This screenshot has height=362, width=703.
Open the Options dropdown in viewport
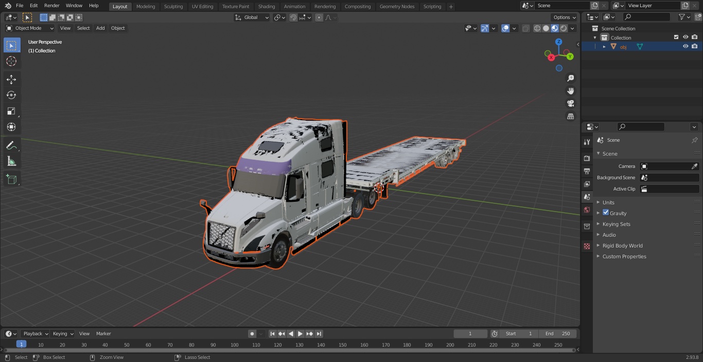coord(565,17)
